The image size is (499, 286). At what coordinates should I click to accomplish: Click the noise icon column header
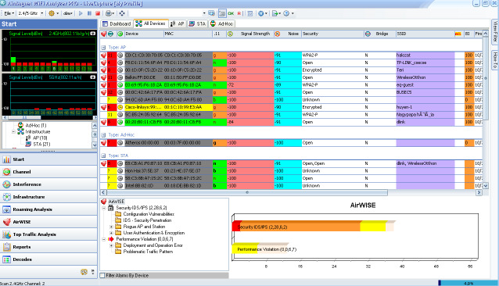point(278,34)
